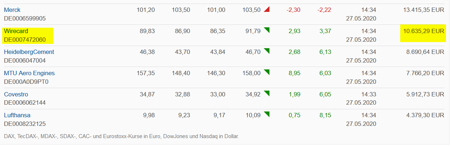Image resolution: width=451 pixels, height=146 pixels.
Task: Click the green trend triangle beside Wirecard's 91,79
Action: click(x=267, y=30)
